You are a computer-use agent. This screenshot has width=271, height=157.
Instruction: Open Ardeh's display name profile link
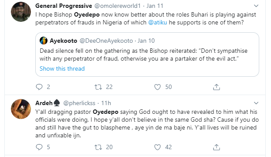[x=44, y=103]
